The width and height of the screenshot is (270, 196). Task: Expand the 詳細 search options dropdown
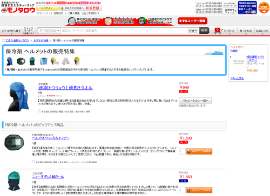click(193, 31)
